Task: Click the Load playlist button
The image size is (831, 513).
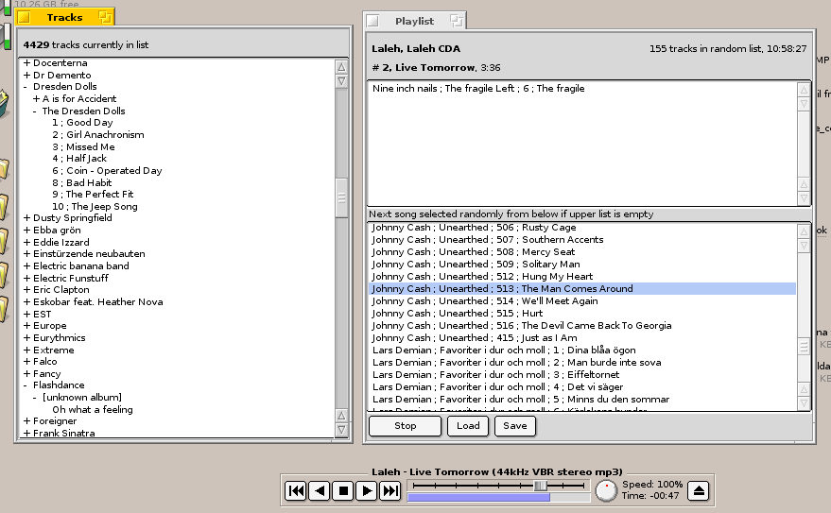Action: pyautogui.click(x=468, y=426)
